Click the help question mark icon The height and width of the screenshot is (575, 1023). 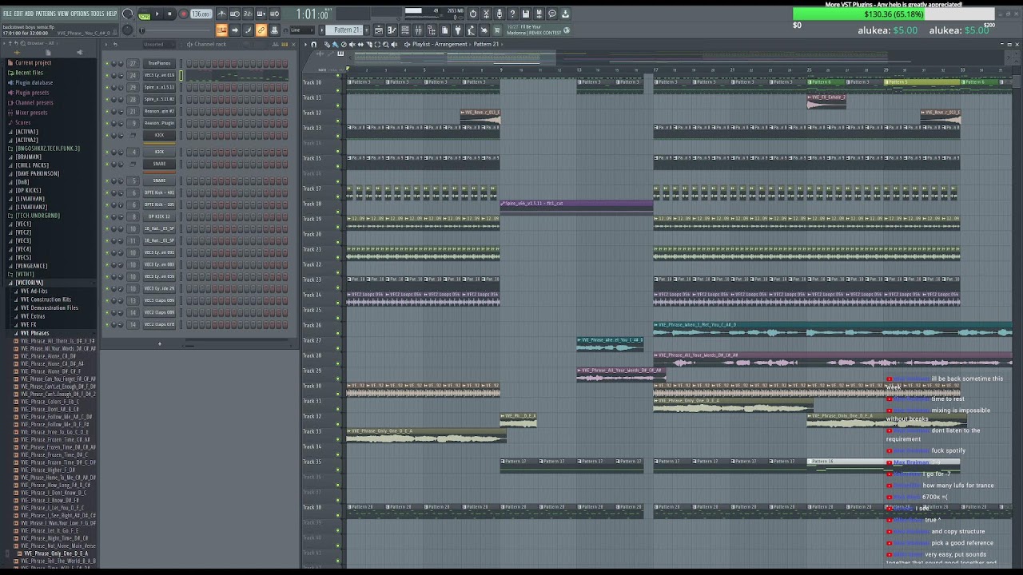pos(512,14)
